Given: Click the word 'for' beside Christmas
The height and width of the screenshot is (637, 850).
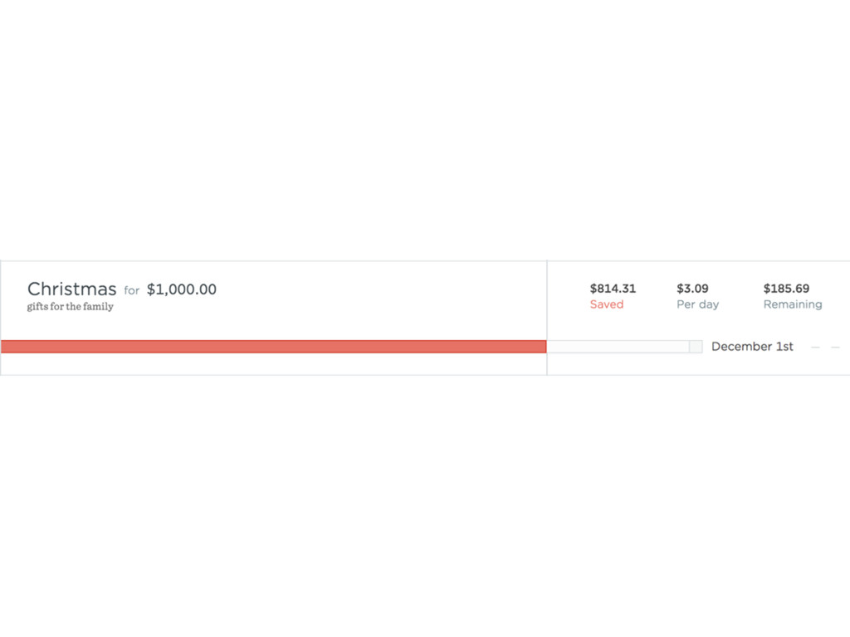Looking at the screenshot, I should (132, 290).
